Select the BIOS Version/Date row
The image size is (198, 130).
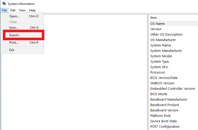(174, 78)
